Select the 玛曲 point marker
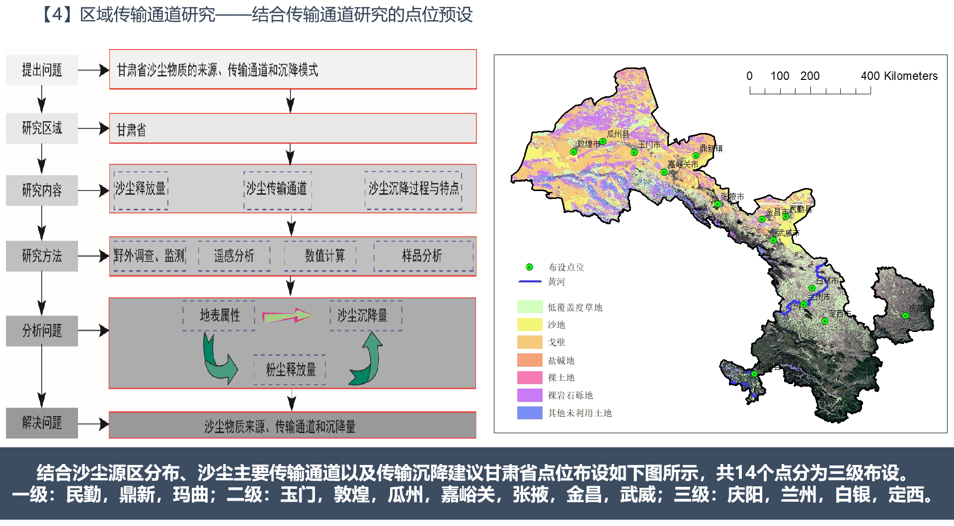The width and height of the screenshot is (954, 526). coord(754,374)
